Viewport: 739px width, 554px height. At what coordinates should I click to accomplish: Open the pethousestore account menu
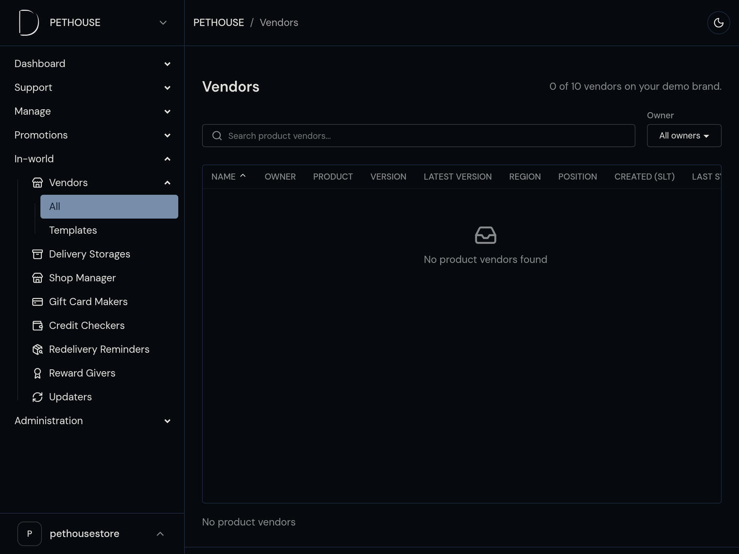(x=92, y=534)
